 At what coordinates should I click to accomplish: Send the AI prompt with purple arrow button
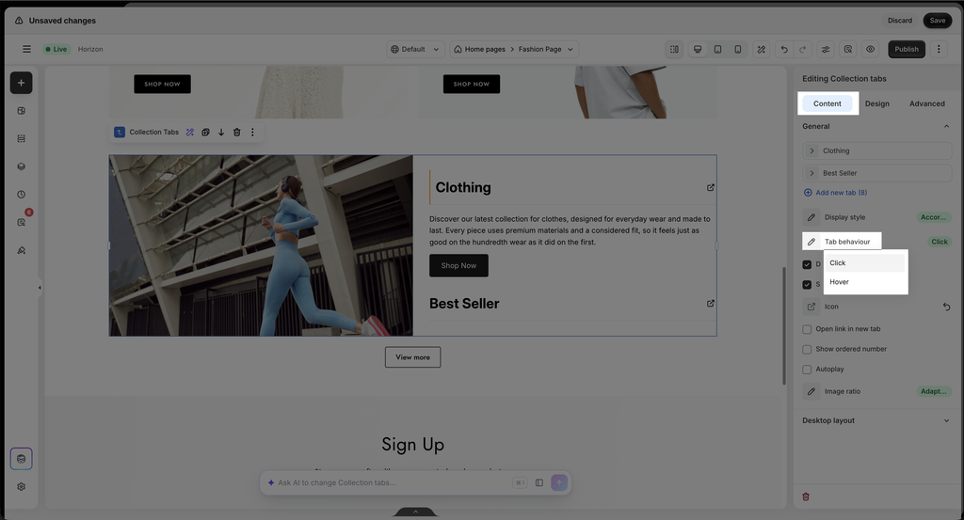pos(559,482)
